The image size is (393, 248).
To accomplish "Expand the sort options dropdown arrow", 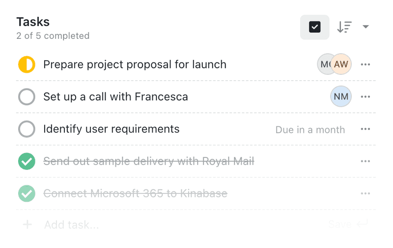I will coord(365,27).
